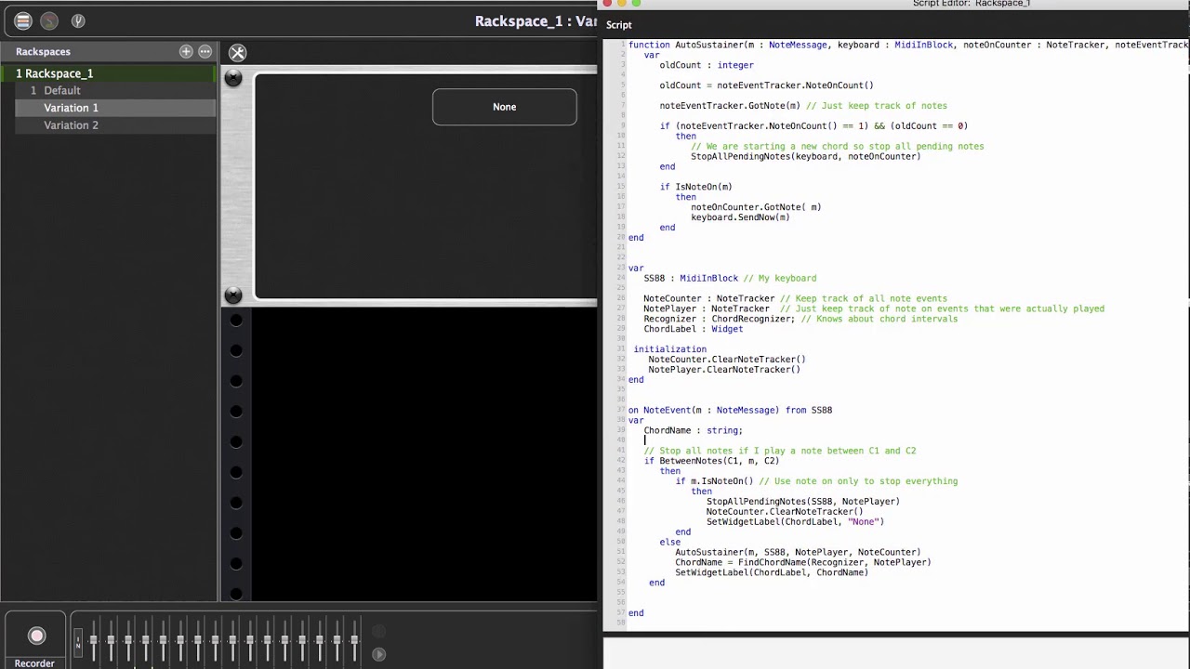
Task: Click 'ChordName = FindChordName(Recognizer, NotePlayer)' line
Action: 802,562
